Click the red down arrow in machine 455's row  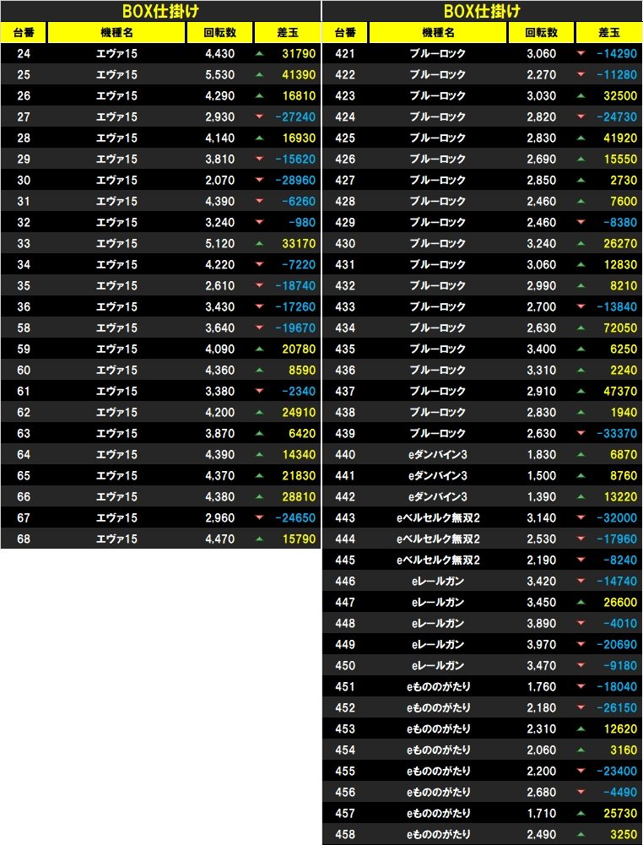pos(581,772)
